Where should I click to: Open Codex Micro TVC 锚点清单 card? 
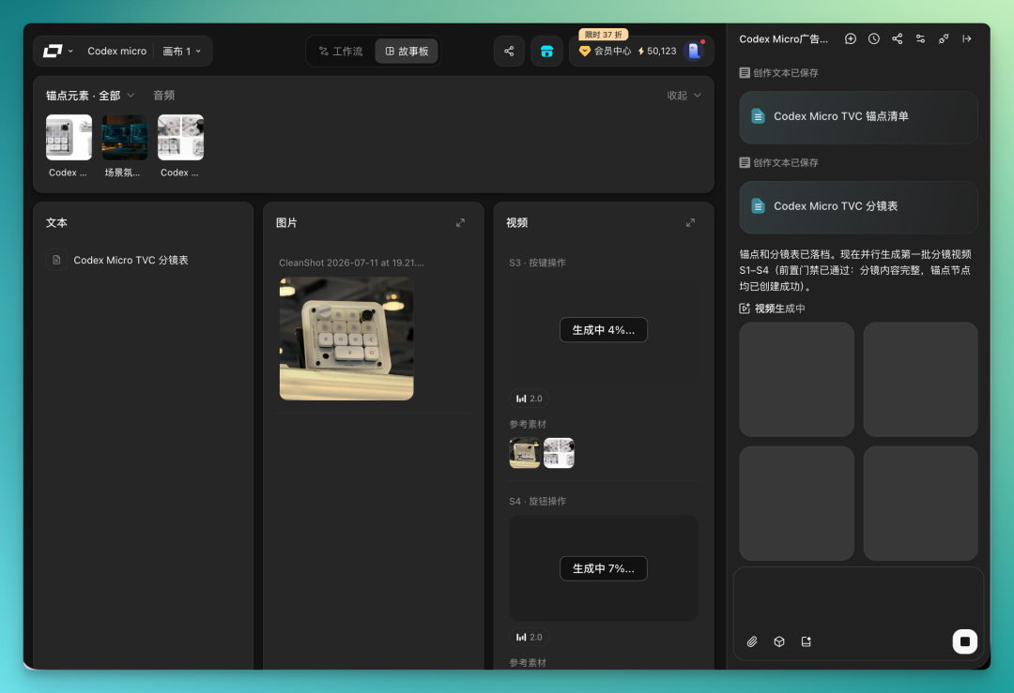coord(858,117)
